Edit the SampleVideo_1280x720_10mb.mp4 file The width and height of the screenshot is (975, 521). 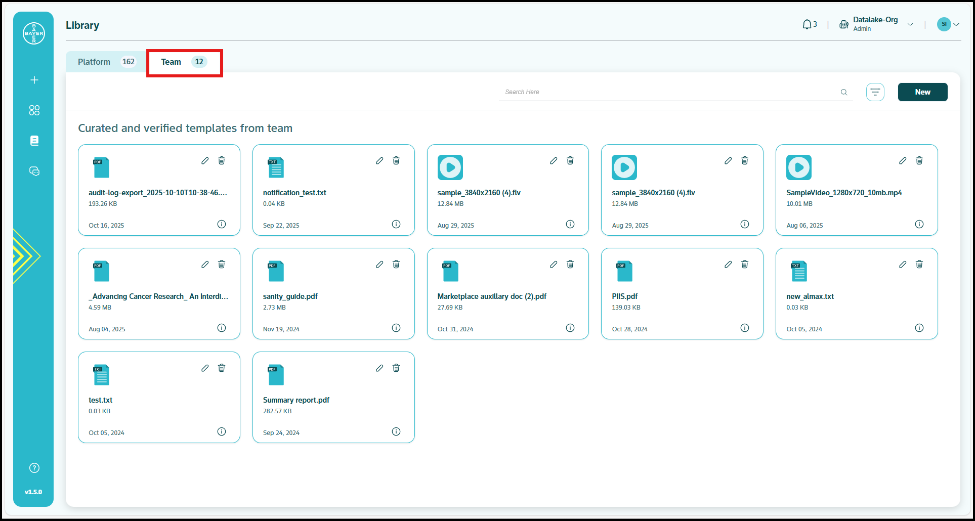[903, 161]
